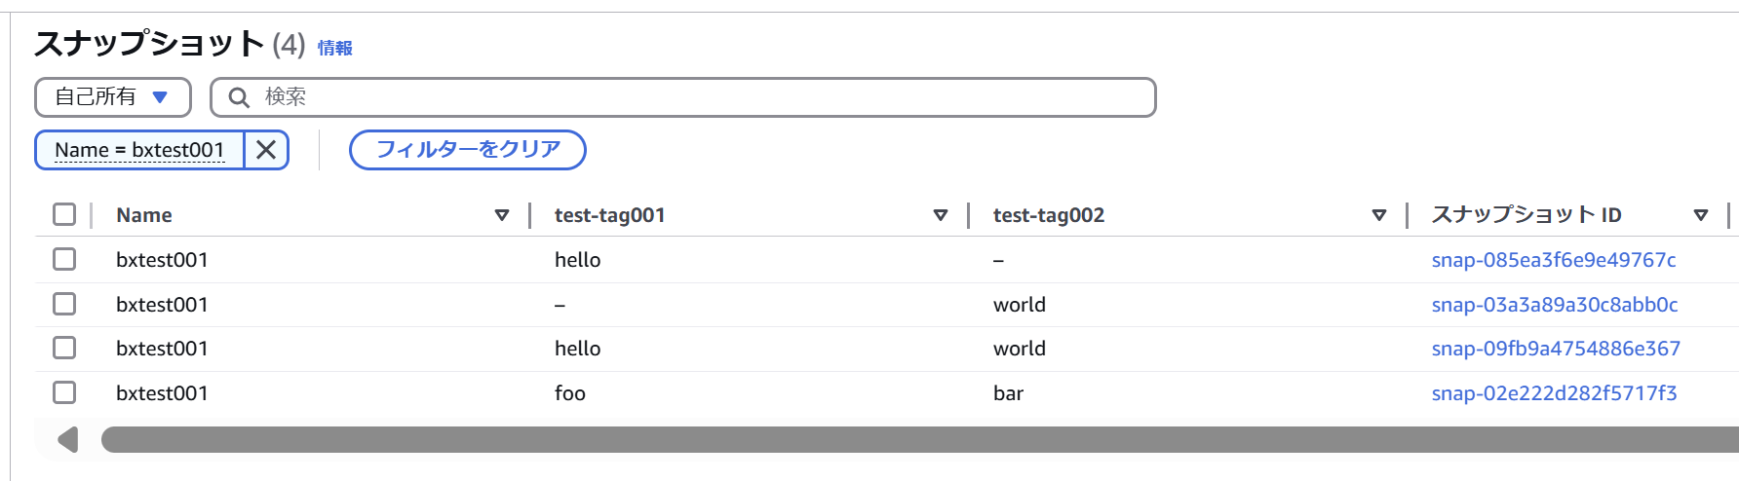Open the 自己所有 dropdown arrow

tap(160, 97)
